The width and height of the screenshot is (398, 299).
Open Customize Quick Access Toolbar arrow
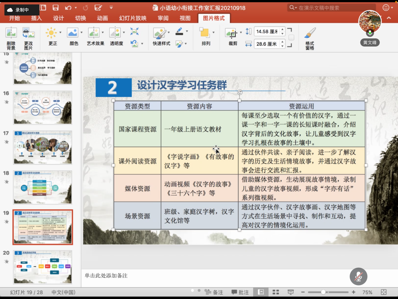click(x=111, y=7)
